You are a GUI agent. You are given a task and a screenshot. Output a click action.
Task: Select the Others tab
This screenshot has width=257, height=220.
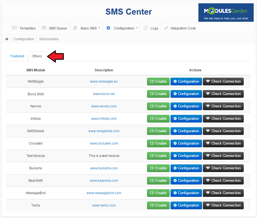pos(37,56)
